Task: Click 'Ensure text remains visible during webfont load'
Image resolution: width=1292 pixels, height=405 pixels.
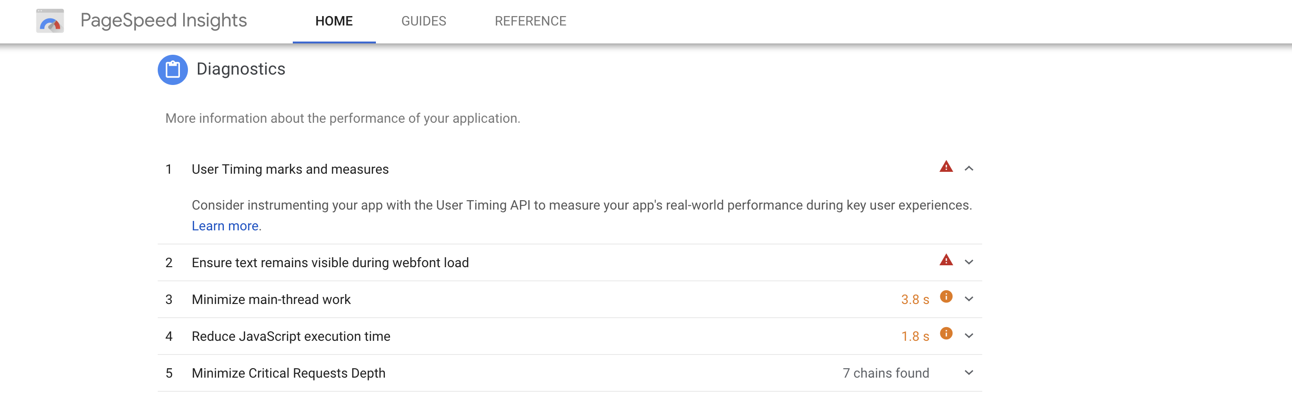Action: (x=330, y=262)
